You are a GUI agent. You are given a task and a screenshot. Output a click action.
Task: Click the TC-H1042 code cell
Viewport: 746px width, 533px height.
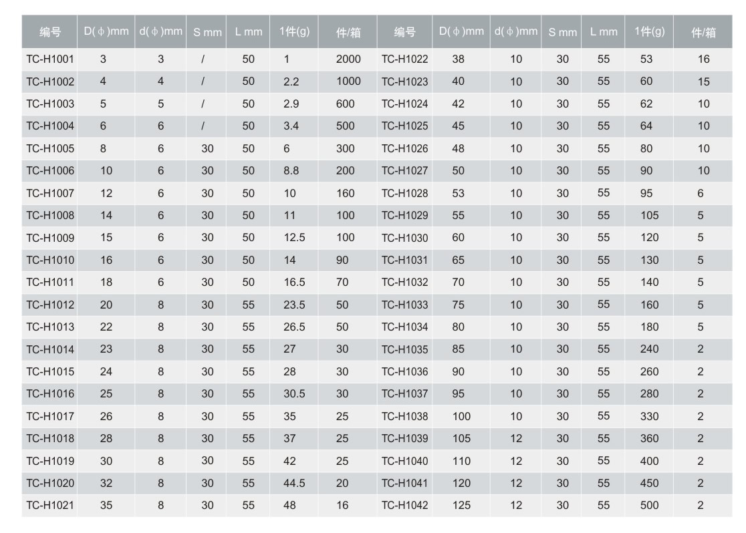(x=404, y=506)
